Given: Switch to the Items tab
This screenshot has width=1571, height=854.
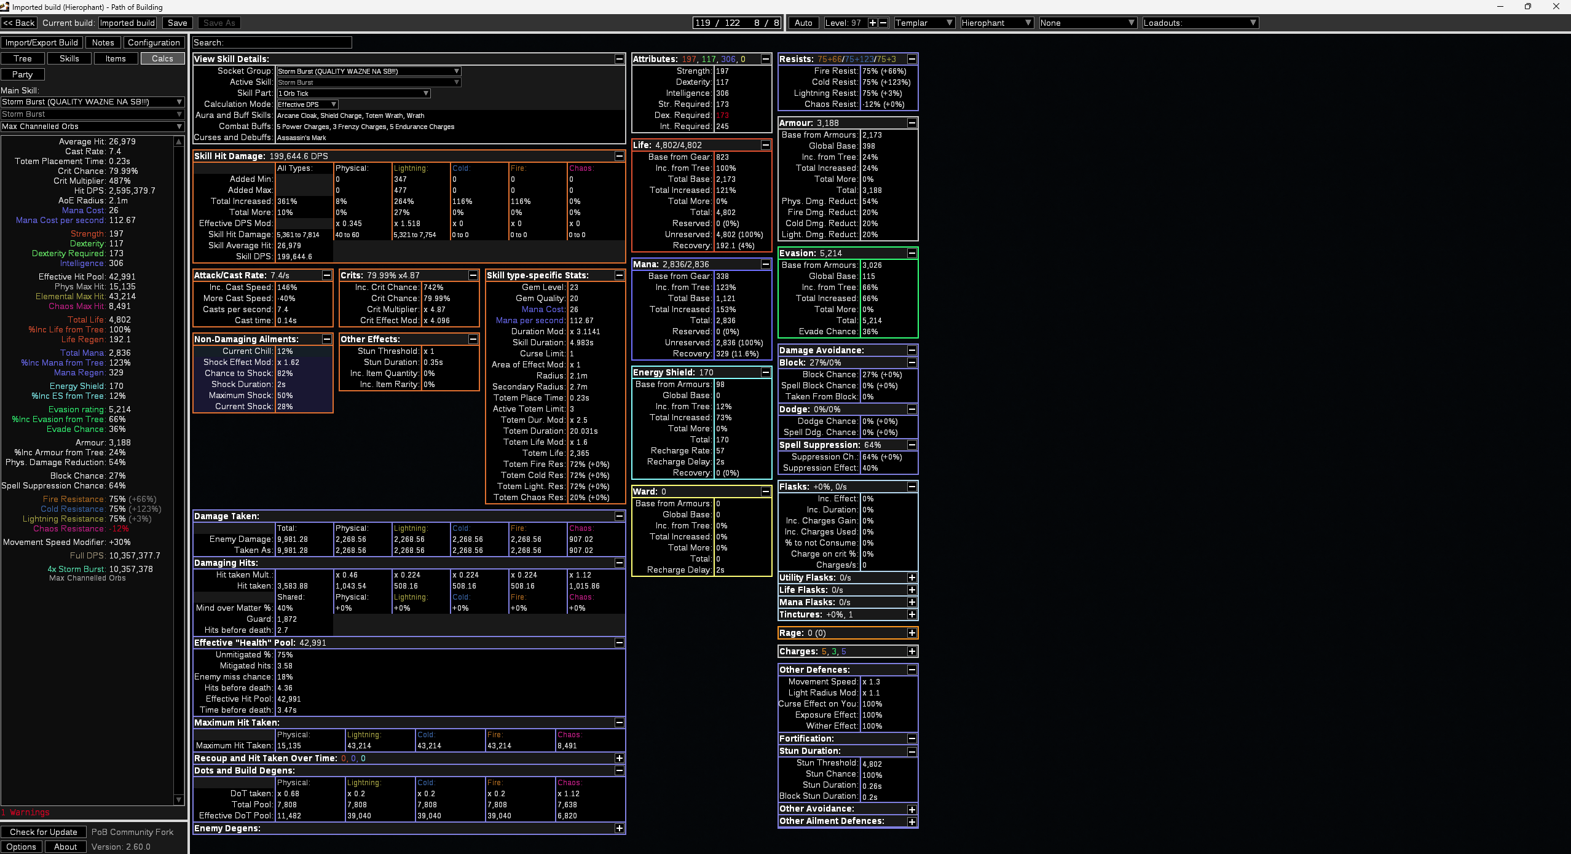Looking at the screenshot, I should (116, 58).
